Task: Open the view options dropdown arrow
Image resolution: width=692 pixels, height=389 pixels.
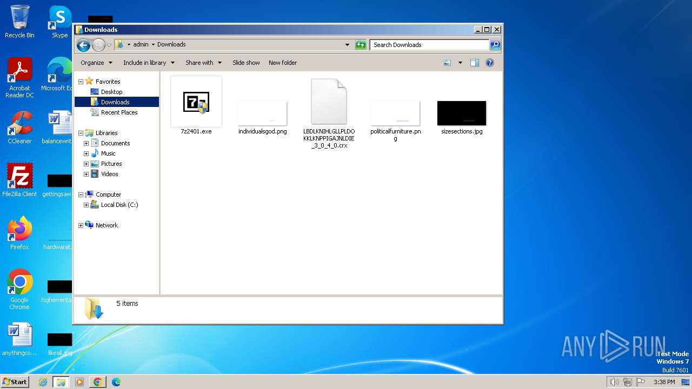Action: point(460,63)
